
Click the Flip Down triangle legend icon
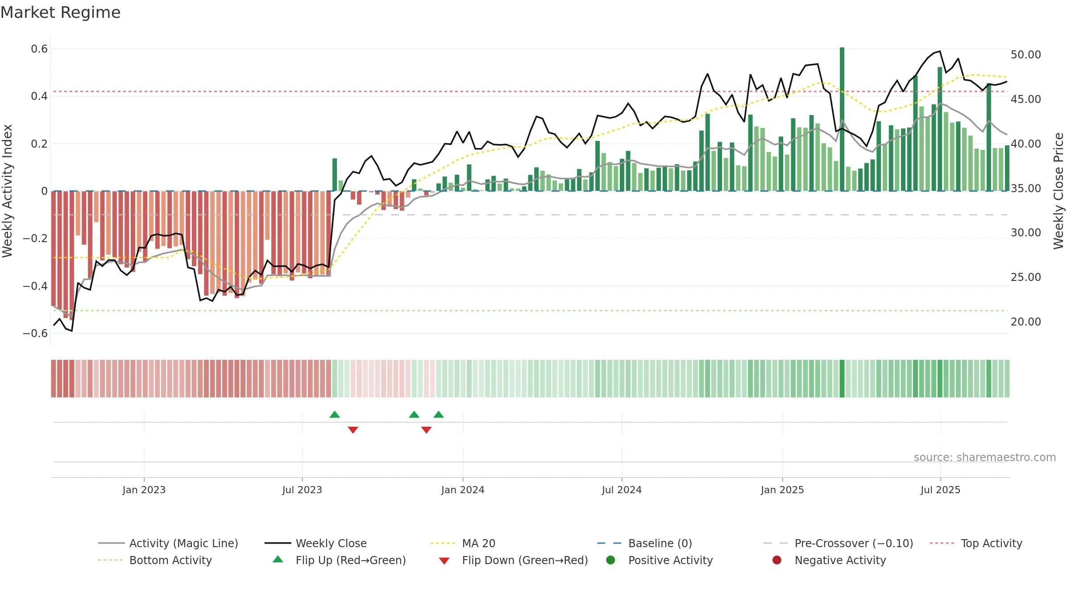(x=444, y=561)
